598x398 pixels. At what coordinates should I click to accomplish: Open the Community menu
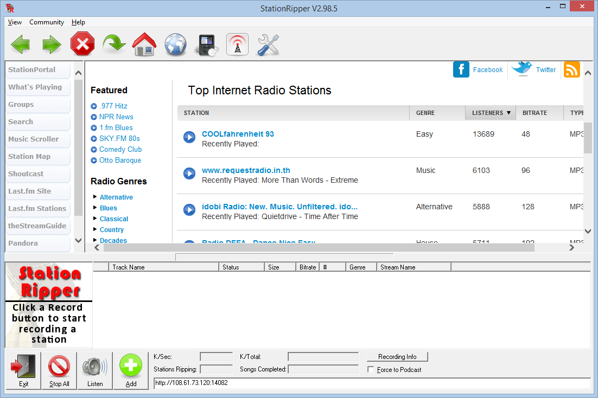pos(47,22)
